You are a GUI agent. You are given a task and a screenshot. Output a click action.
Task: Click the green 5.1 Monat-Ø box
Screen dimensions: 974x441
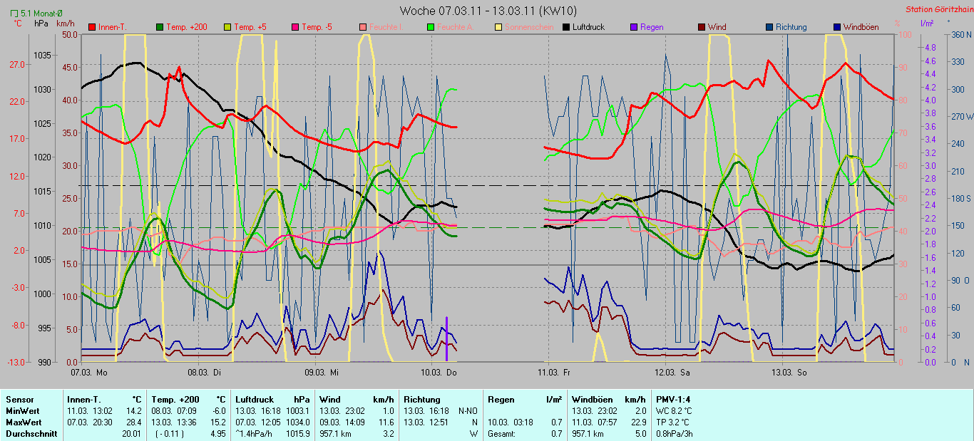click(x=14, y=13)
